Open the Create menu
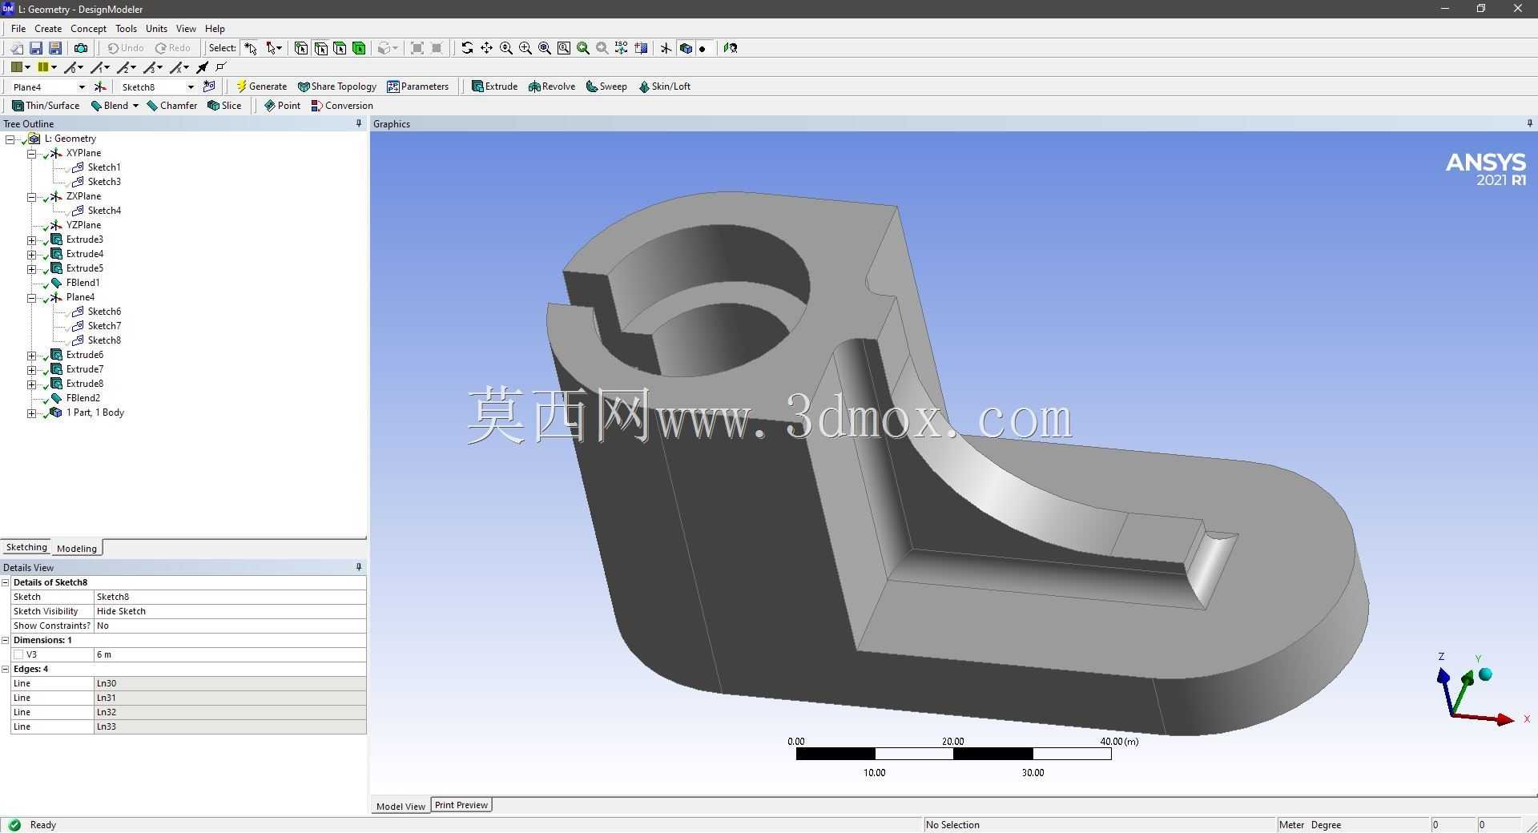The height and width of the screenshot is (833, 1538). pos(48,28)
